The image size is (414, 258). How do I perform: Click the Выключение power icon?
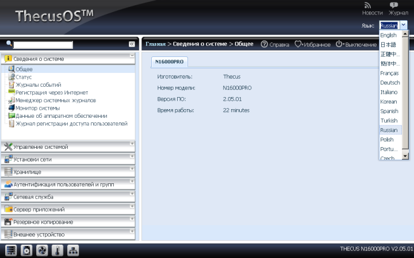click(339, 44)
